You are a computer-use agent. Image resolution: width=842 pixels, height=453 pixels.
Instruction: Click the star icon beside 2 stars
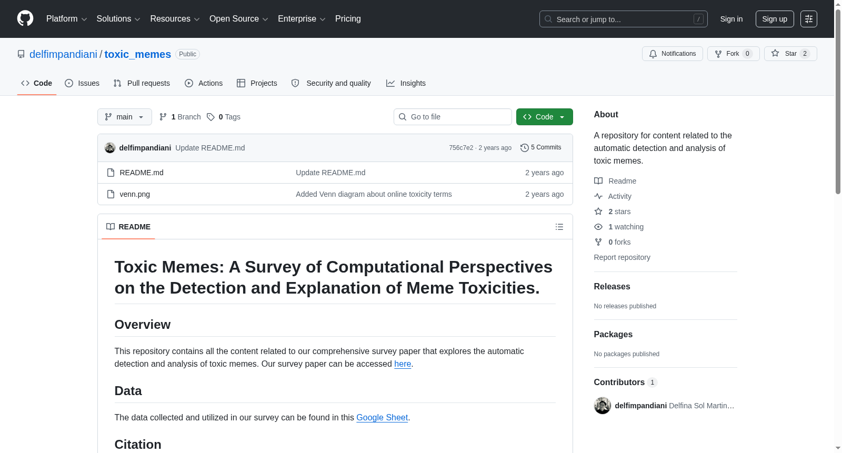tap(598, 212)
